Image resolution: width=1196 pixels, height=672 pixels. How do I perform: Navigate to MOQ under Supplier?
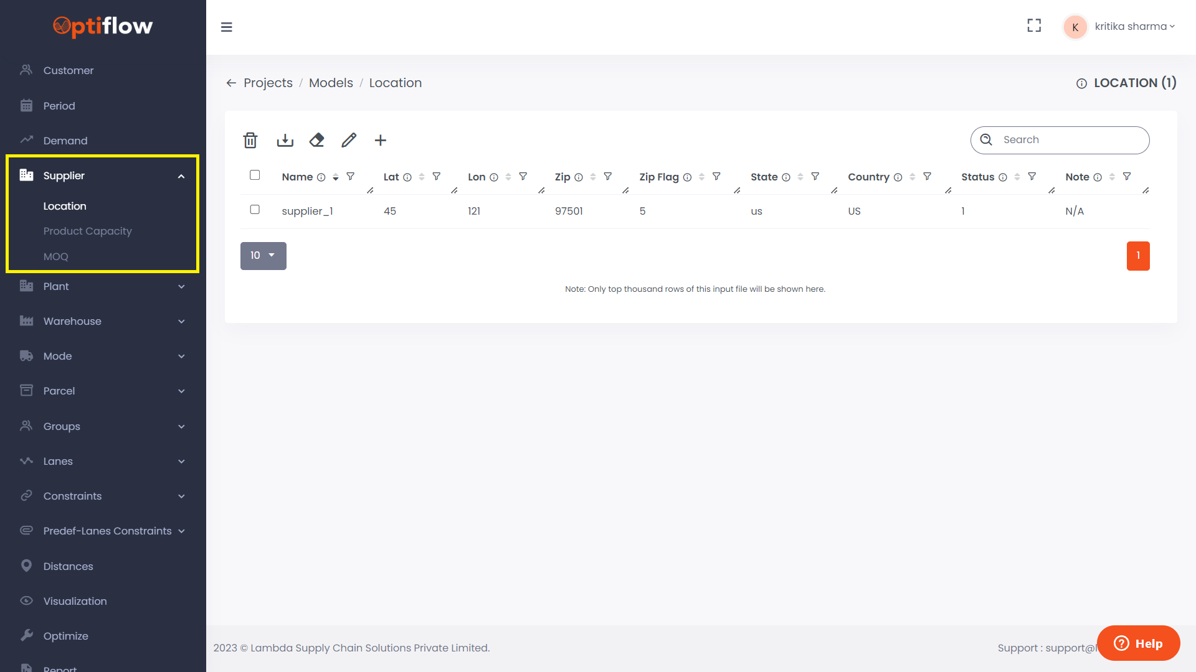56,256
